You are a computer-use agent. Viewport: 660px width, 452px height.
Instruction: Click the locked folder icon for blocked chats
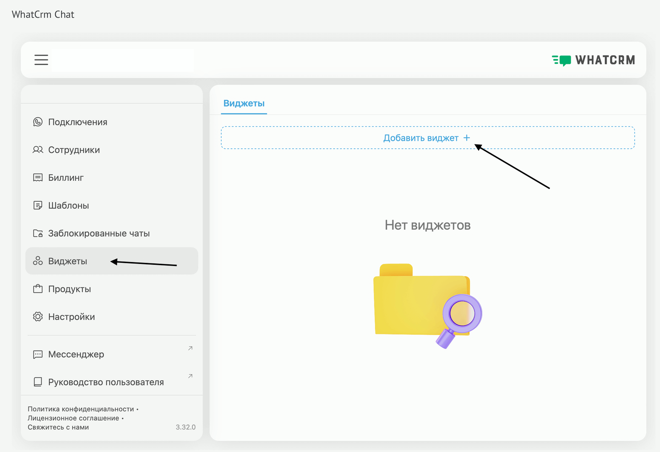coord(38,233)
